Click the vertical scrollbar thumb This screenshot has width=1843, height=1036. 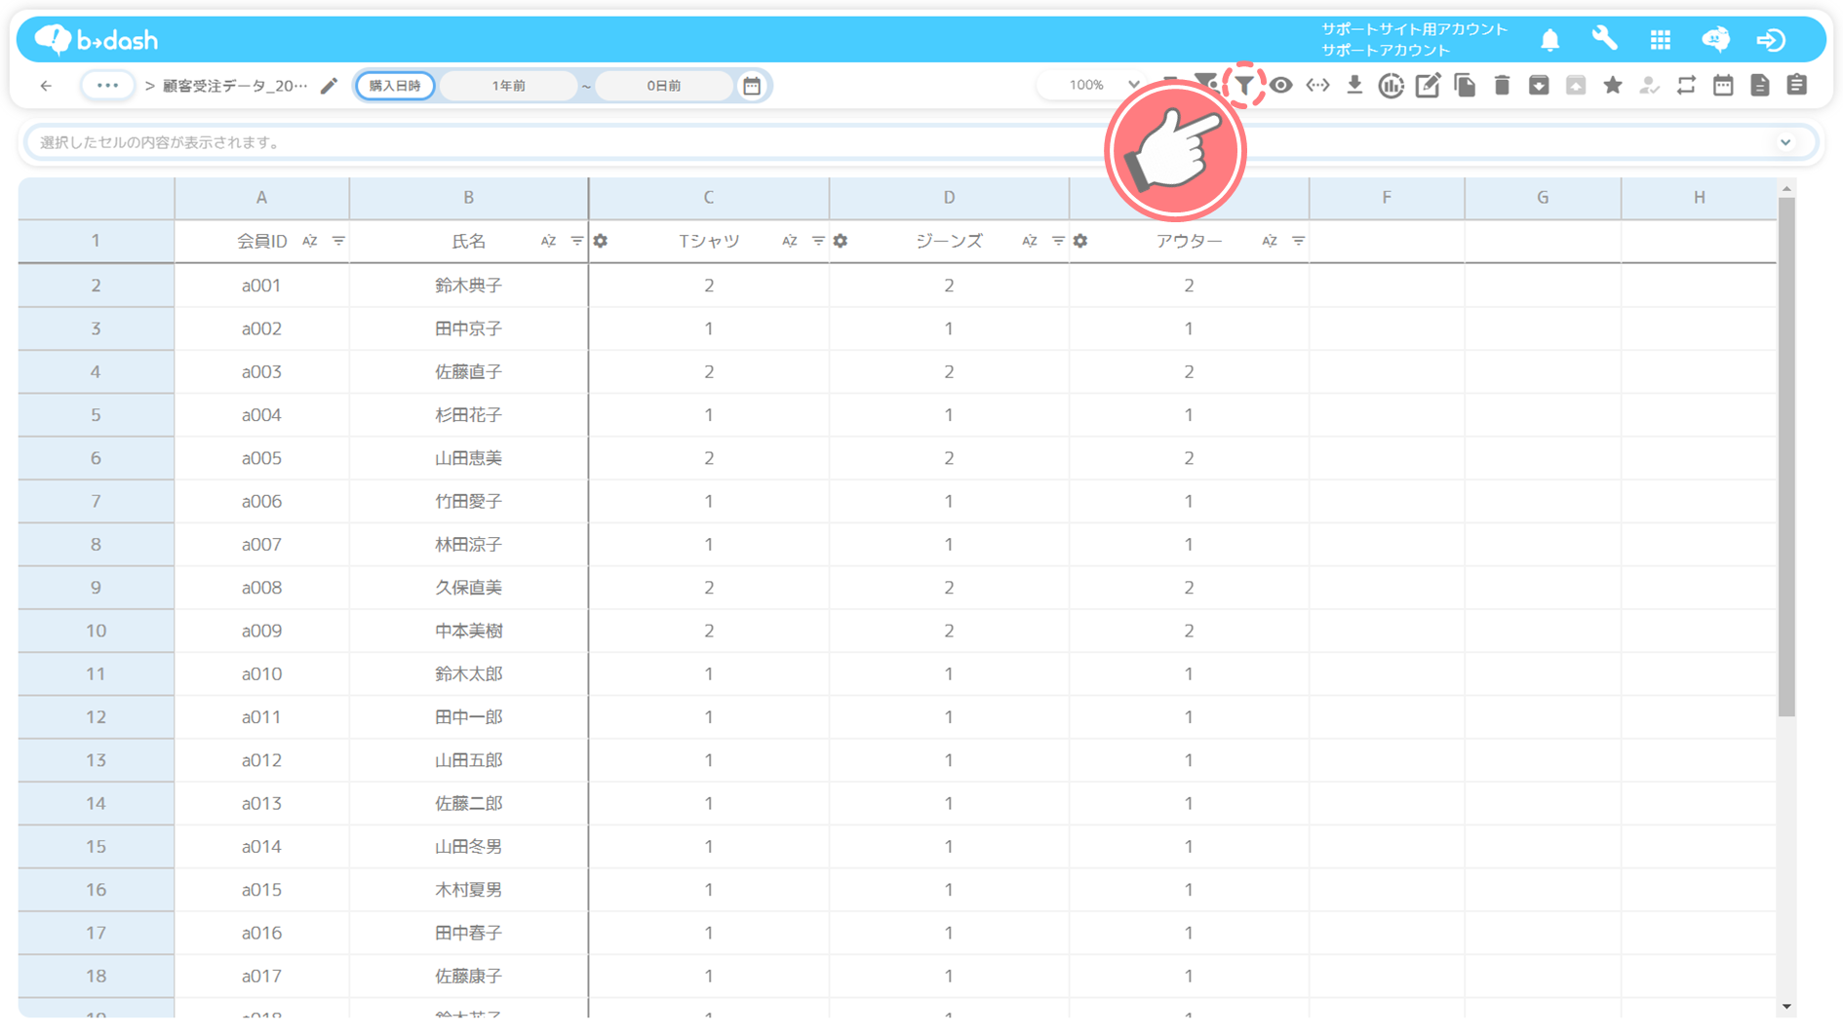click(x=1786, y=458)
